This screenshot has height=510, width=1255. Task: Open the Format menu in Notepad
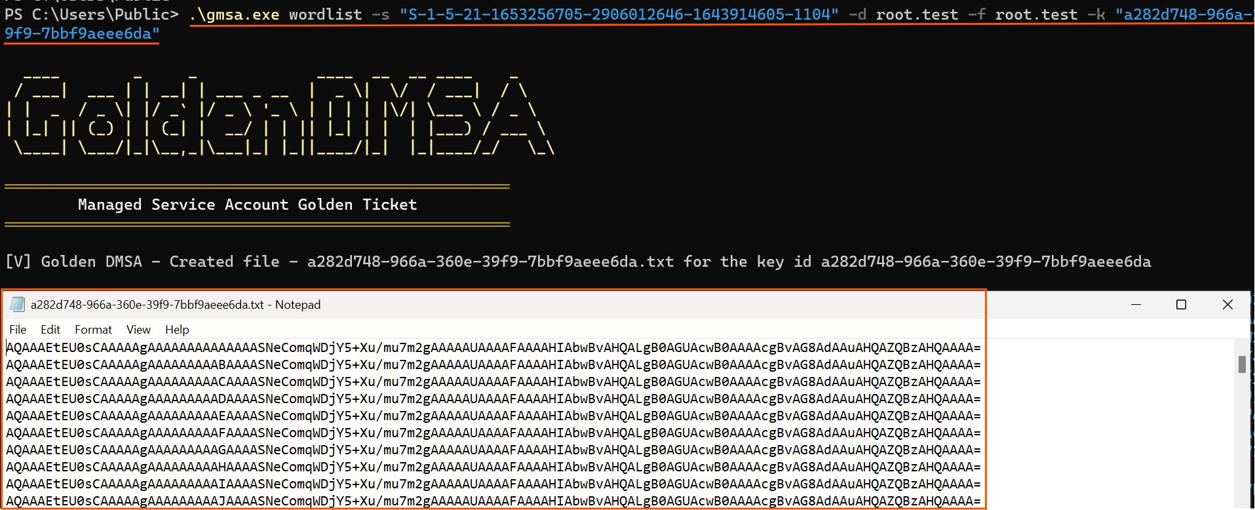tap(93, 330)
